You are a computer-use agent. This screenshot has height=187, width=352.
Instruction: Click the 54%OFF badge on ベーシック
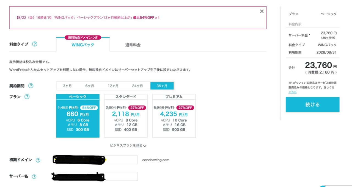click(x=89, y=108)
